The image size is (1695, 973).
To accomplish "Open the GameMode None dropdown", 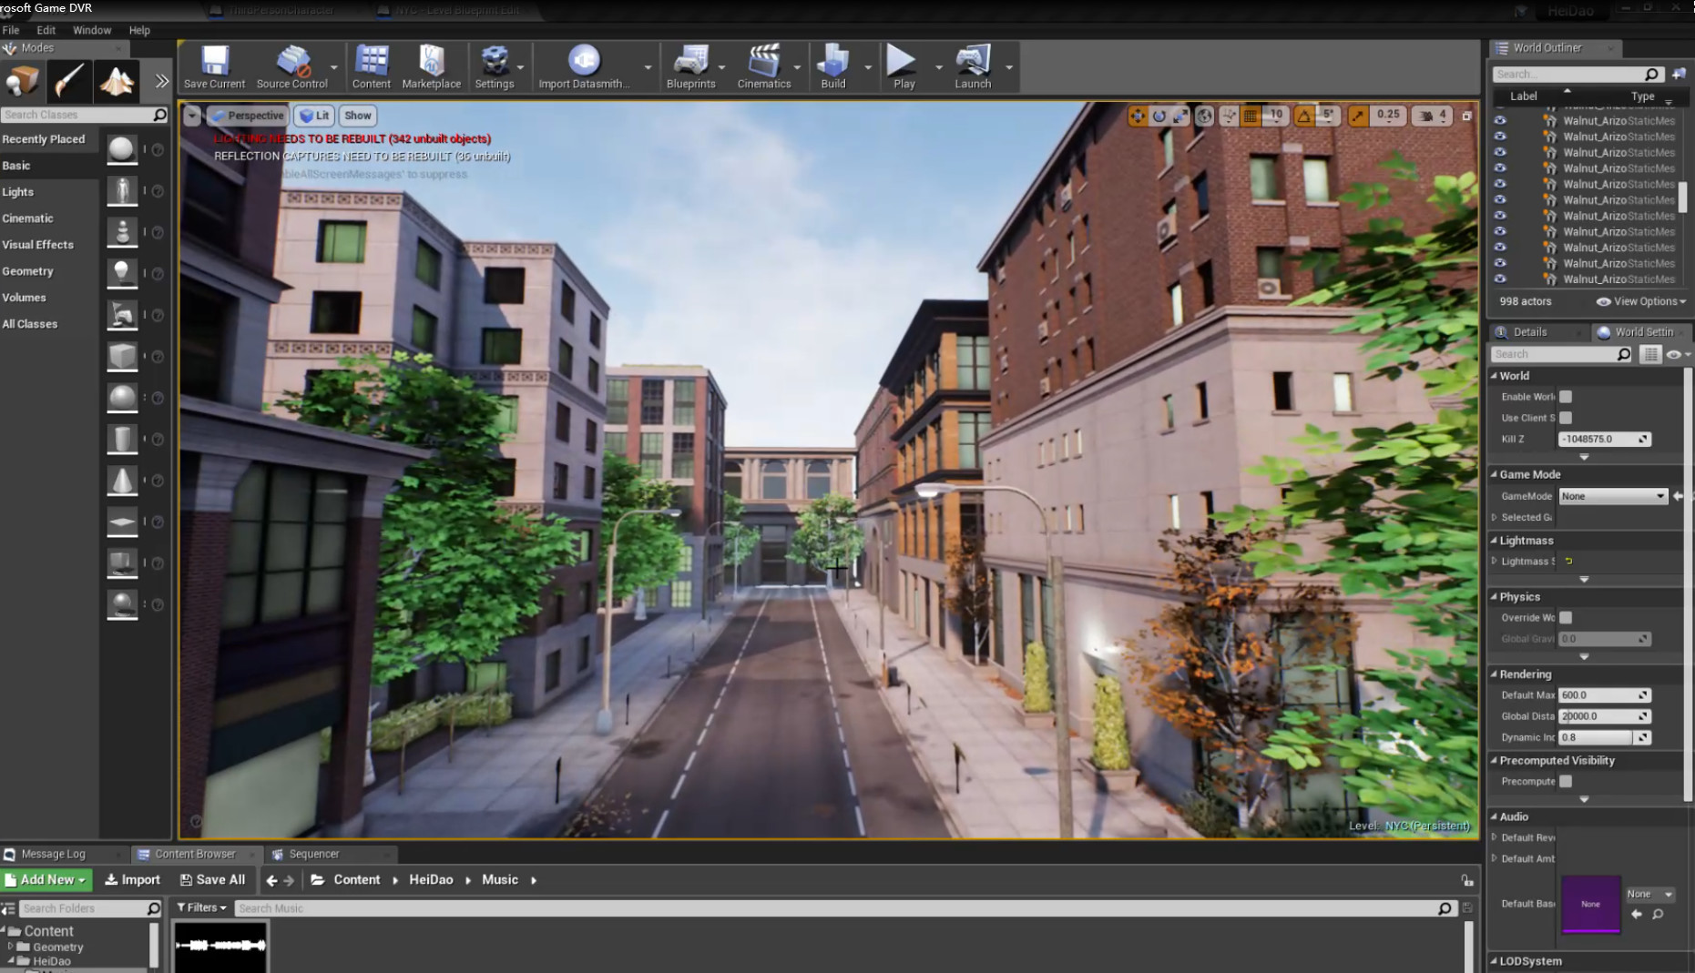I will click(1613, 496).
